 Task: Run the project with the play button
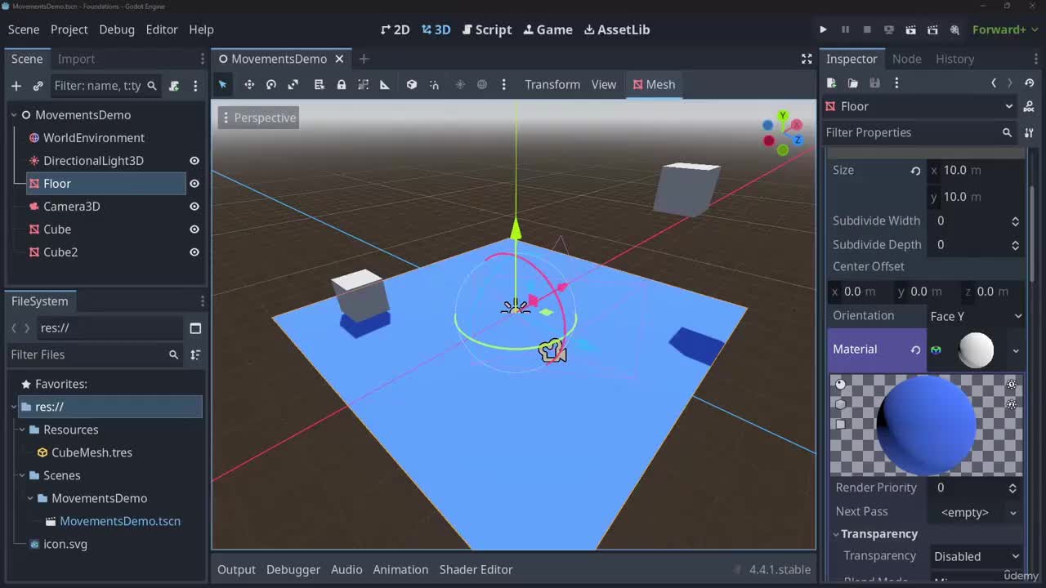(823, 29)
